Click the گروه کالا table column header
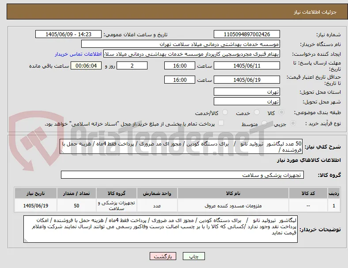This screenshot has height=268, width=348. coord(117,193)
